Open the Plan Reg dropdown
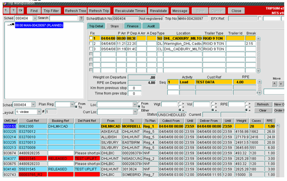Viewport: 287px width, 181px height. tap(72, 105)
